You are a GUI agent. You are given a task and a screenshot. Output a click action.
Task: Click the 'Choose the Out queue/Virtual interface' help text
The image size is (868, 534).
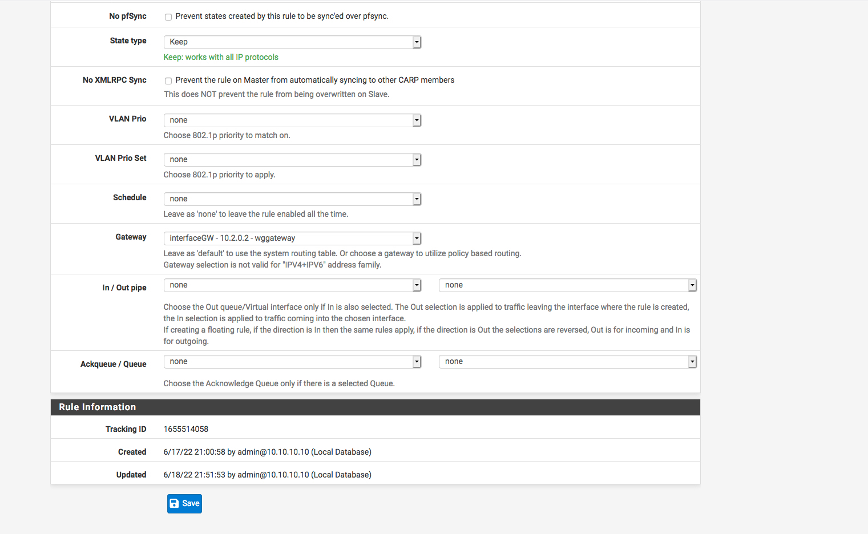tap(427, 324)
